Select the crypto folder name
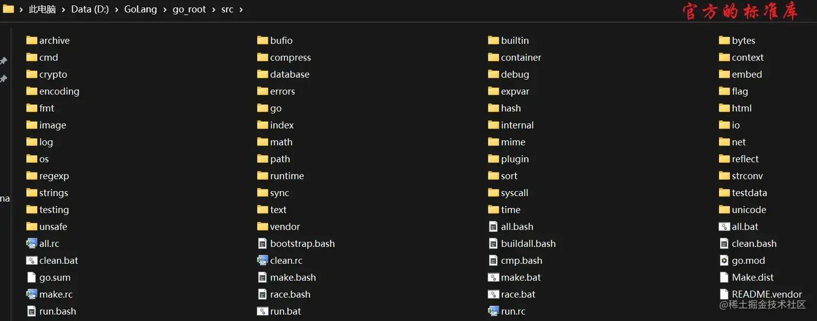 click(x=53, y=75)
